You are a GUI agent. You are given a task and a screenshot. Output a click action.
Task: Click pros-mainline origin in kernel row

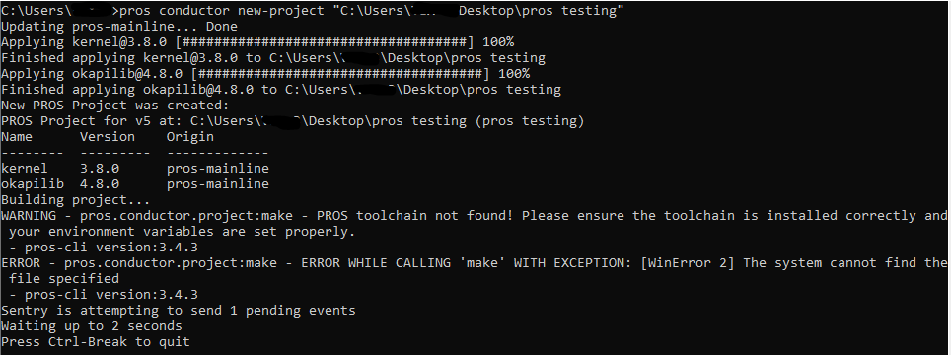coord(218,168)
